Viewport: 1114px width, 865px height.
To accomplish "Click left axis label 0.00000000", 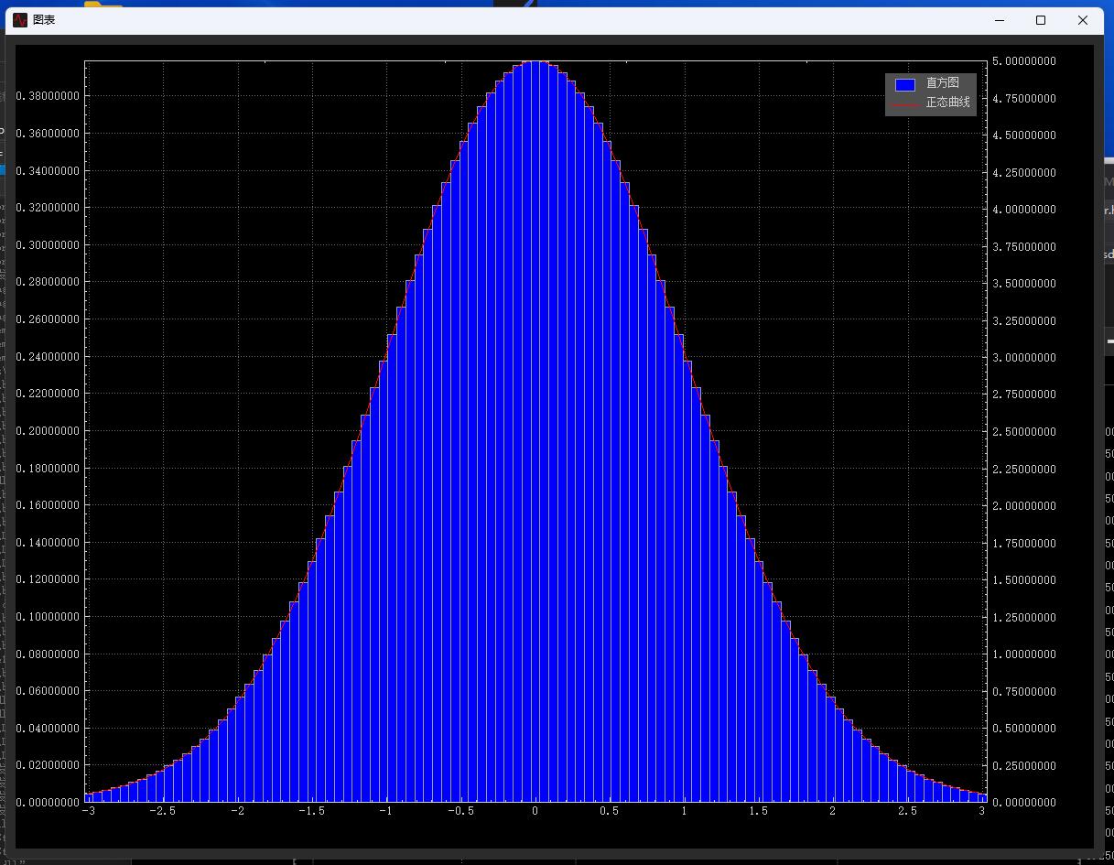I will pos(48,803).
